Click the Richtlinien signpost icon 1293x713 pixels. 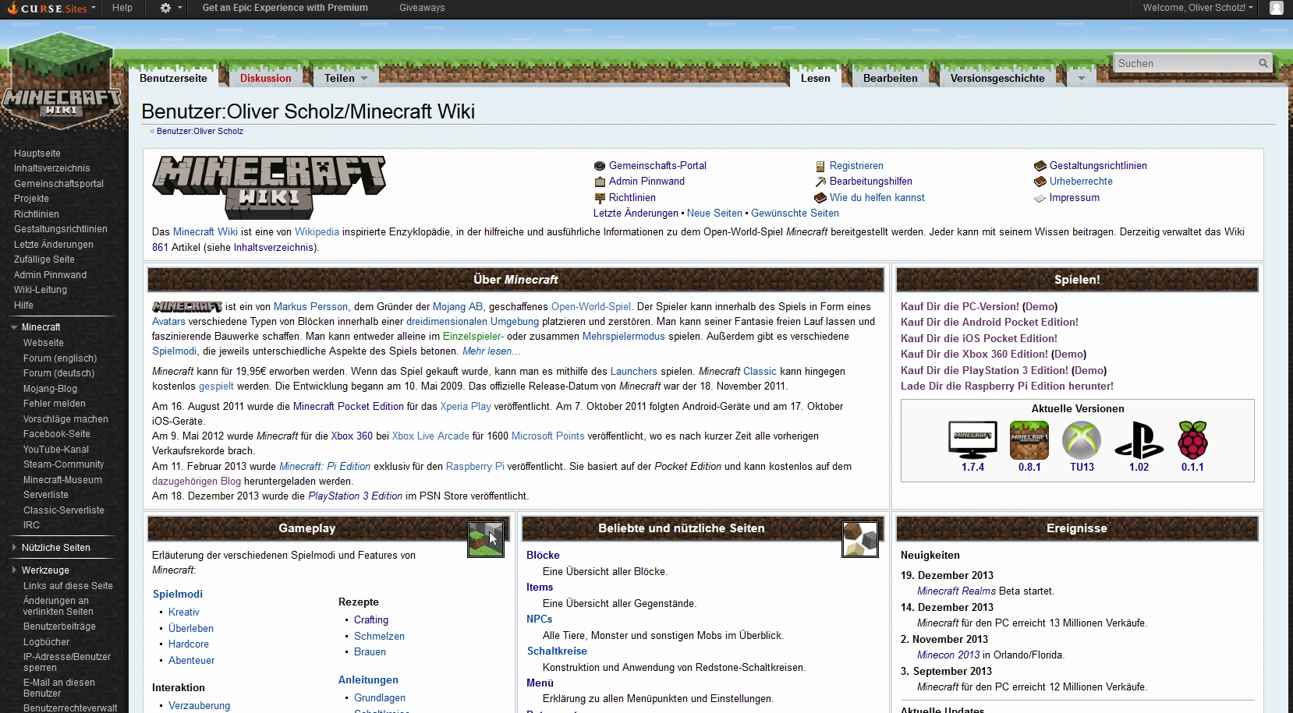coord(600,198)
